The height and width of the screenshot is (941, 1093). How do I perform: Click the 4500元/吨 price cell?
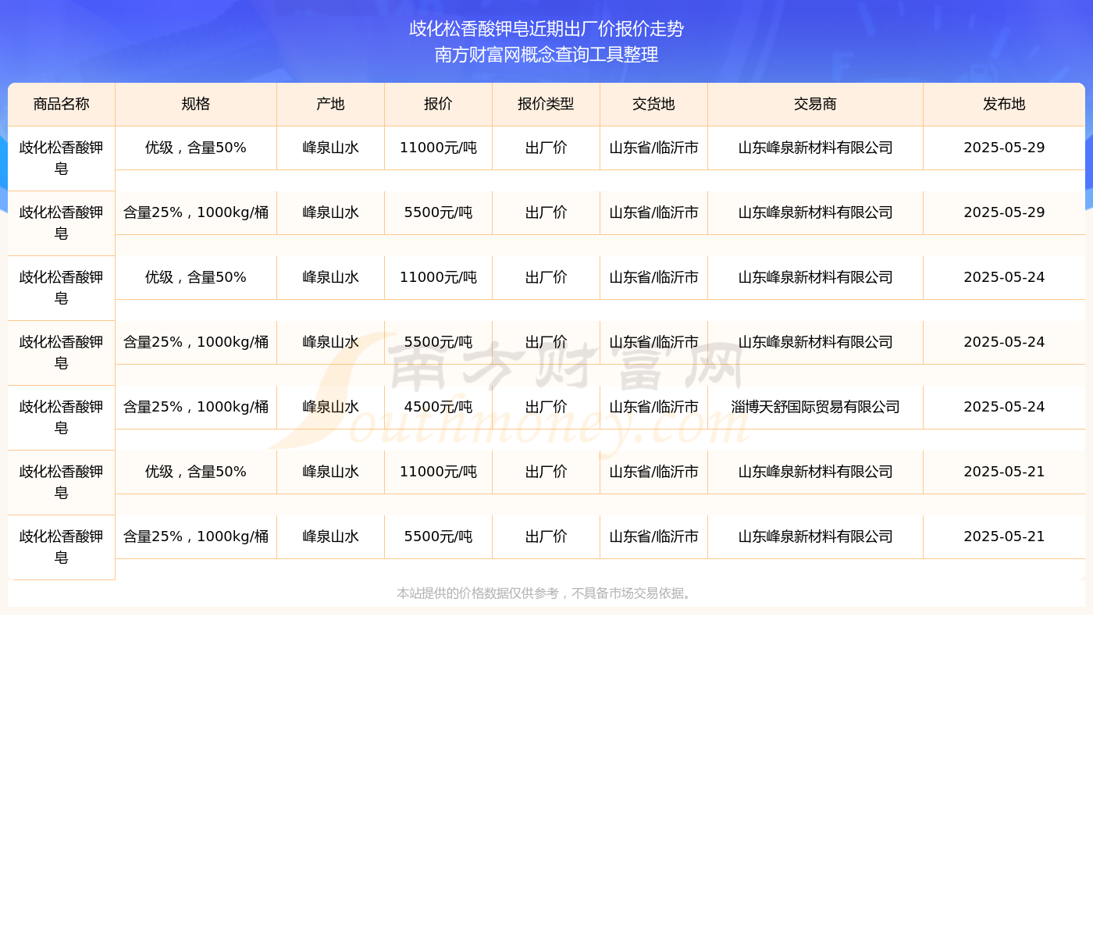tap(439, 407)
